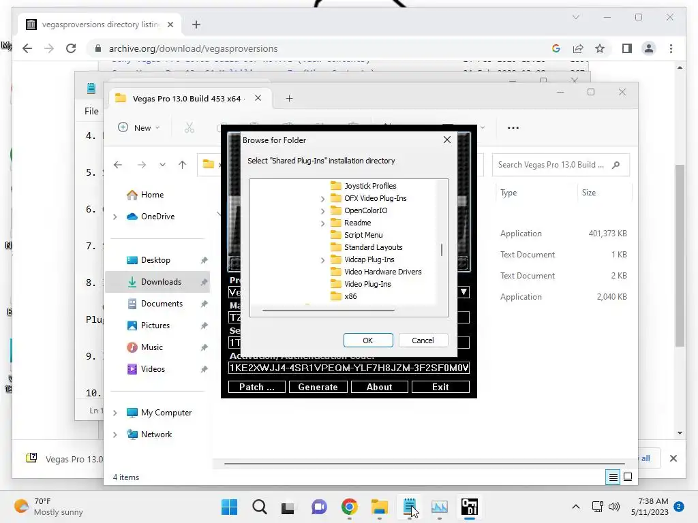Click Search Vegas Pro 13.0 Build box

coord(560,165)
